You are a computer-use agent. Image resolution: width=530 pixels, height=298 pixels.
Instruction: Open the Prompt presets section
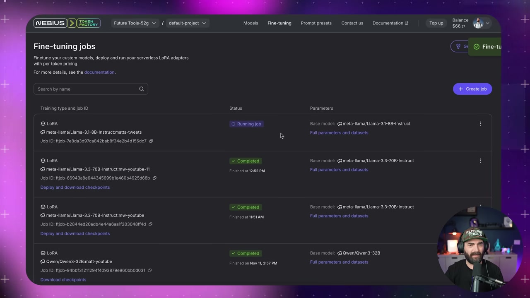316,23
